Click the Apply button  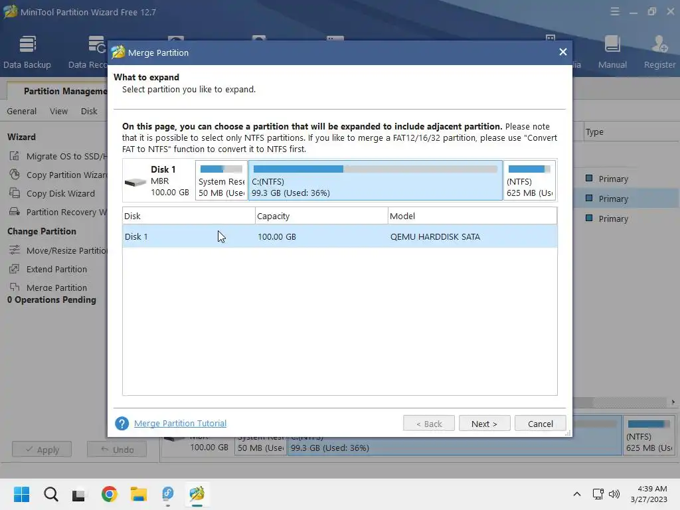click(42, 450)
